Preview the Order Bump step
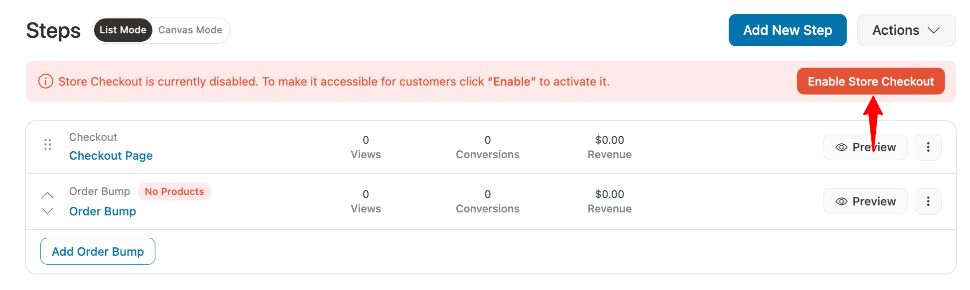The width and height of the screenshot is (970, 290). (x=865, y=201)
